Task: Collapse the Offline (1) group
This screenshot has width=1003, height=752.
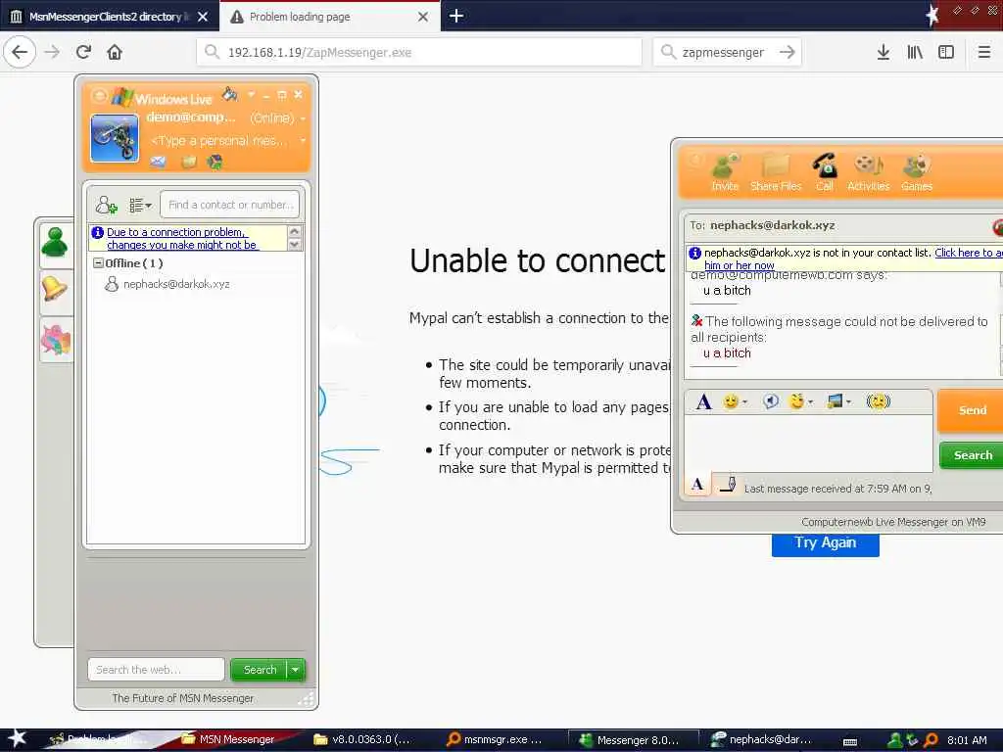Action: 99,262
